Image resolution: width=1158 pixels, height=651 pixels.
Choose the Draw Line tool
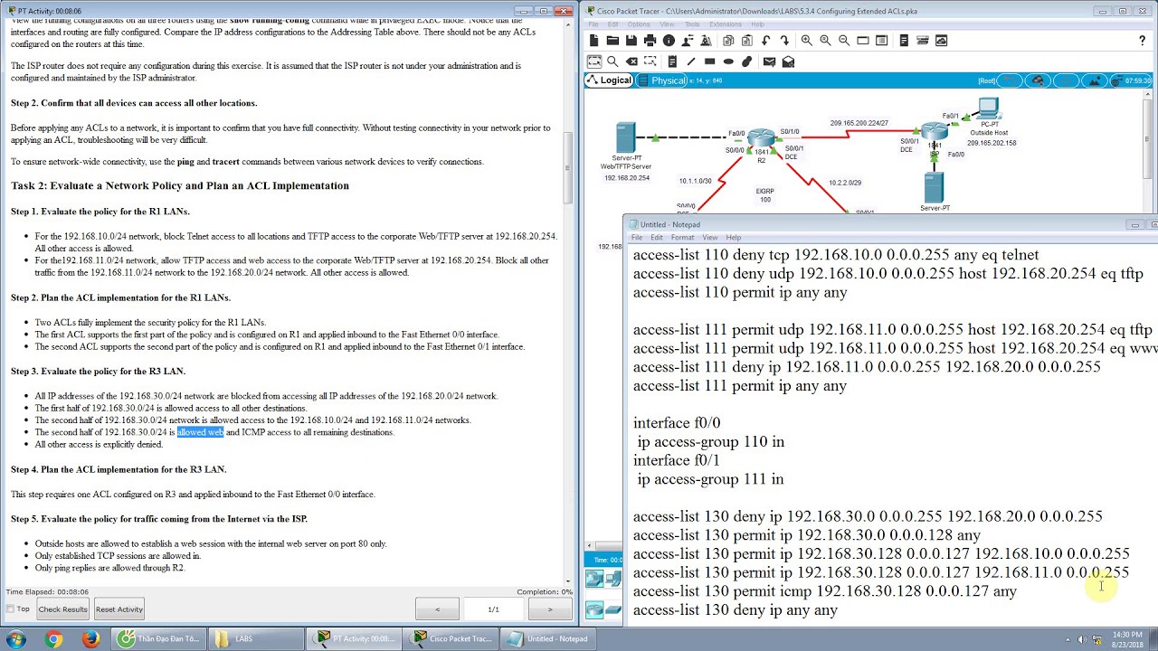(x=691, y=61)
